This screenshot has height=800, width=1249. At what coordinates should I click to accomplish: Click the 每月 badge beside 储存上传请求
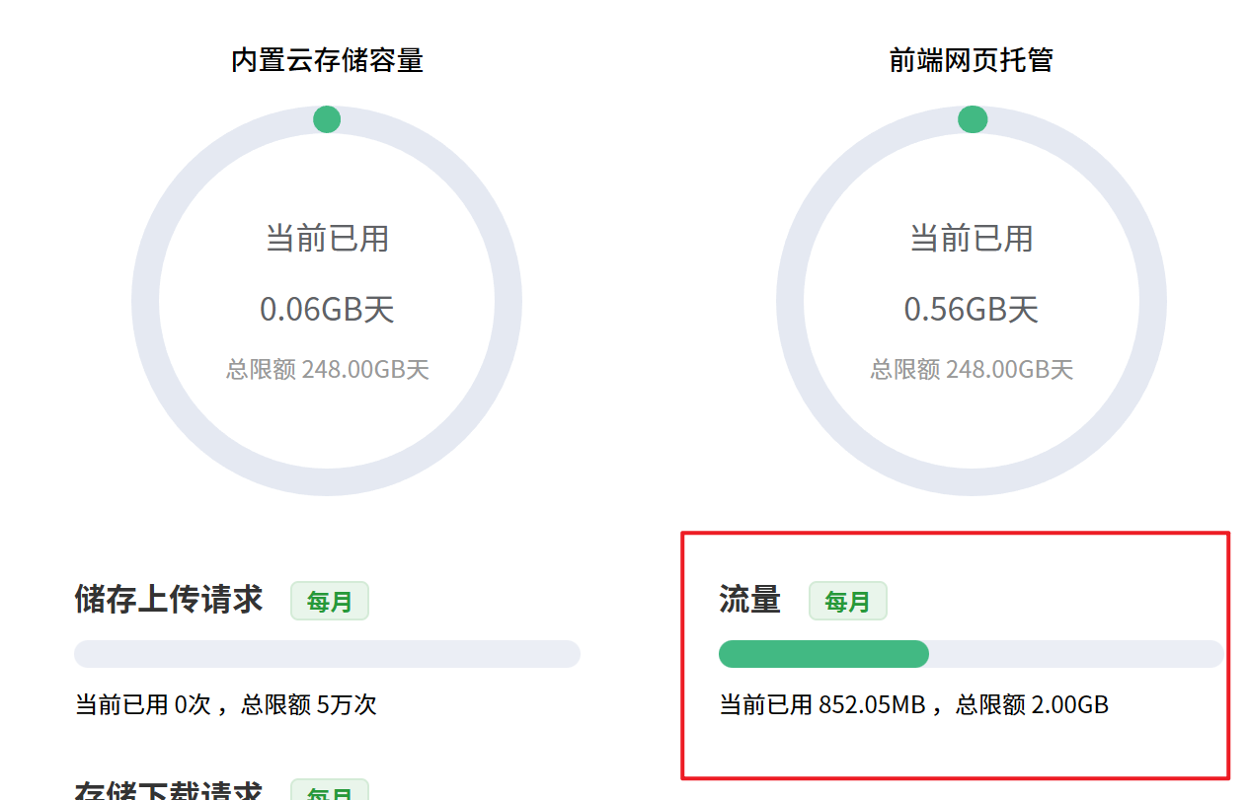329,601
